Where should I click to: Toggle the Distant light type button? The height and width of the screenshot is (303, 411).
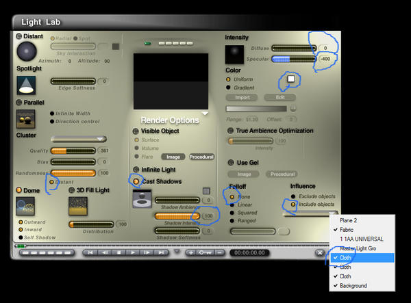tap(19, 36)
